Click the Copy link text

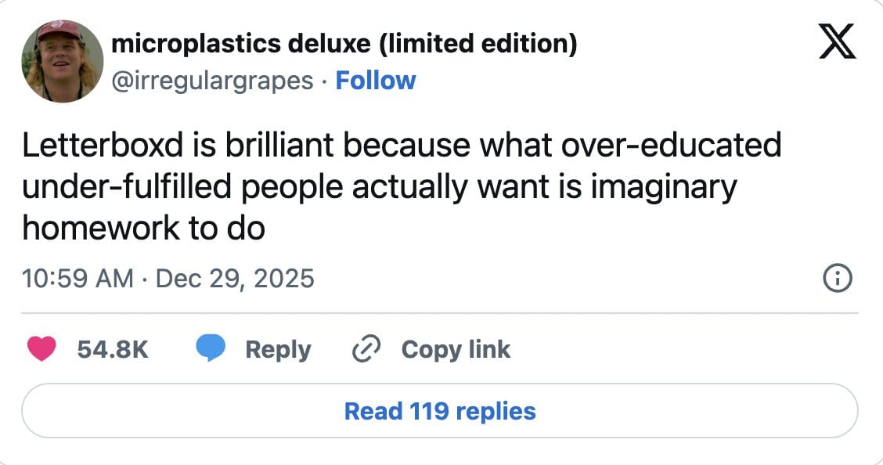[x=456, y=349]
